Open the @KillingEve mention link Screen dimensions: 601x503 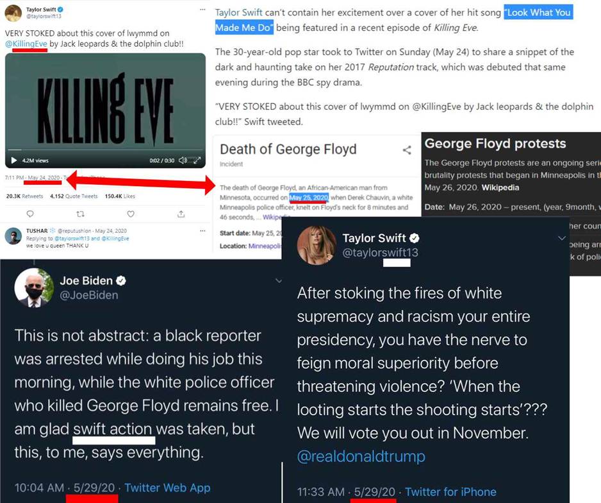(26, 44)
